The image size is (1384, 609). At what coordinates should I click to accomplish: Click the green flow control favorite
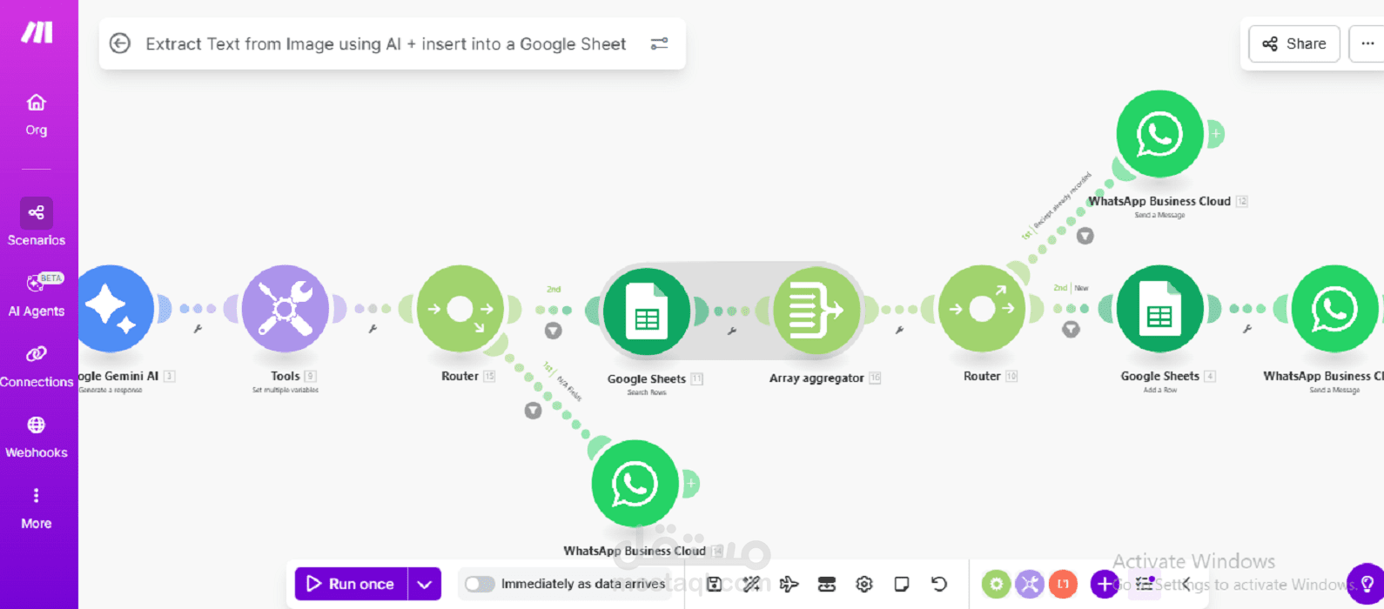(x=997, y=584)
